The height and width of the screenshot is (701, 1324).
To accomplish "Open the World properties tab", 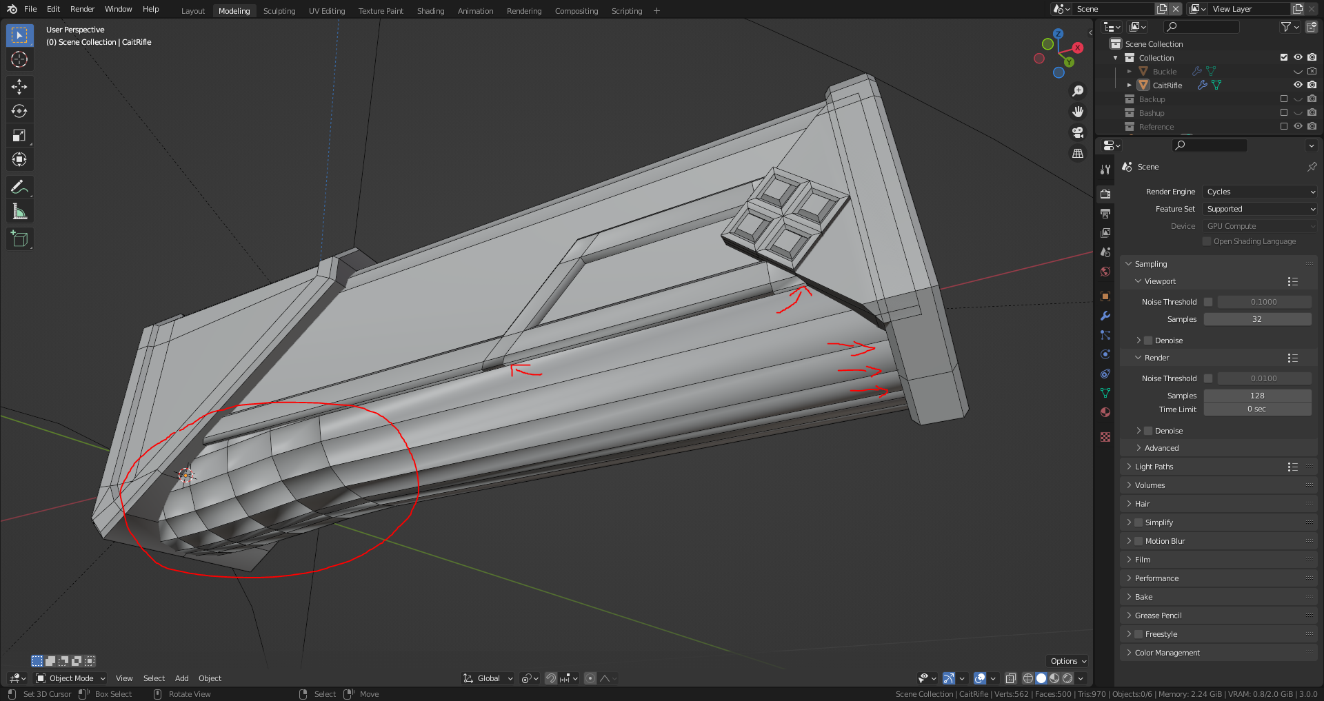I will pos(1105,272).
